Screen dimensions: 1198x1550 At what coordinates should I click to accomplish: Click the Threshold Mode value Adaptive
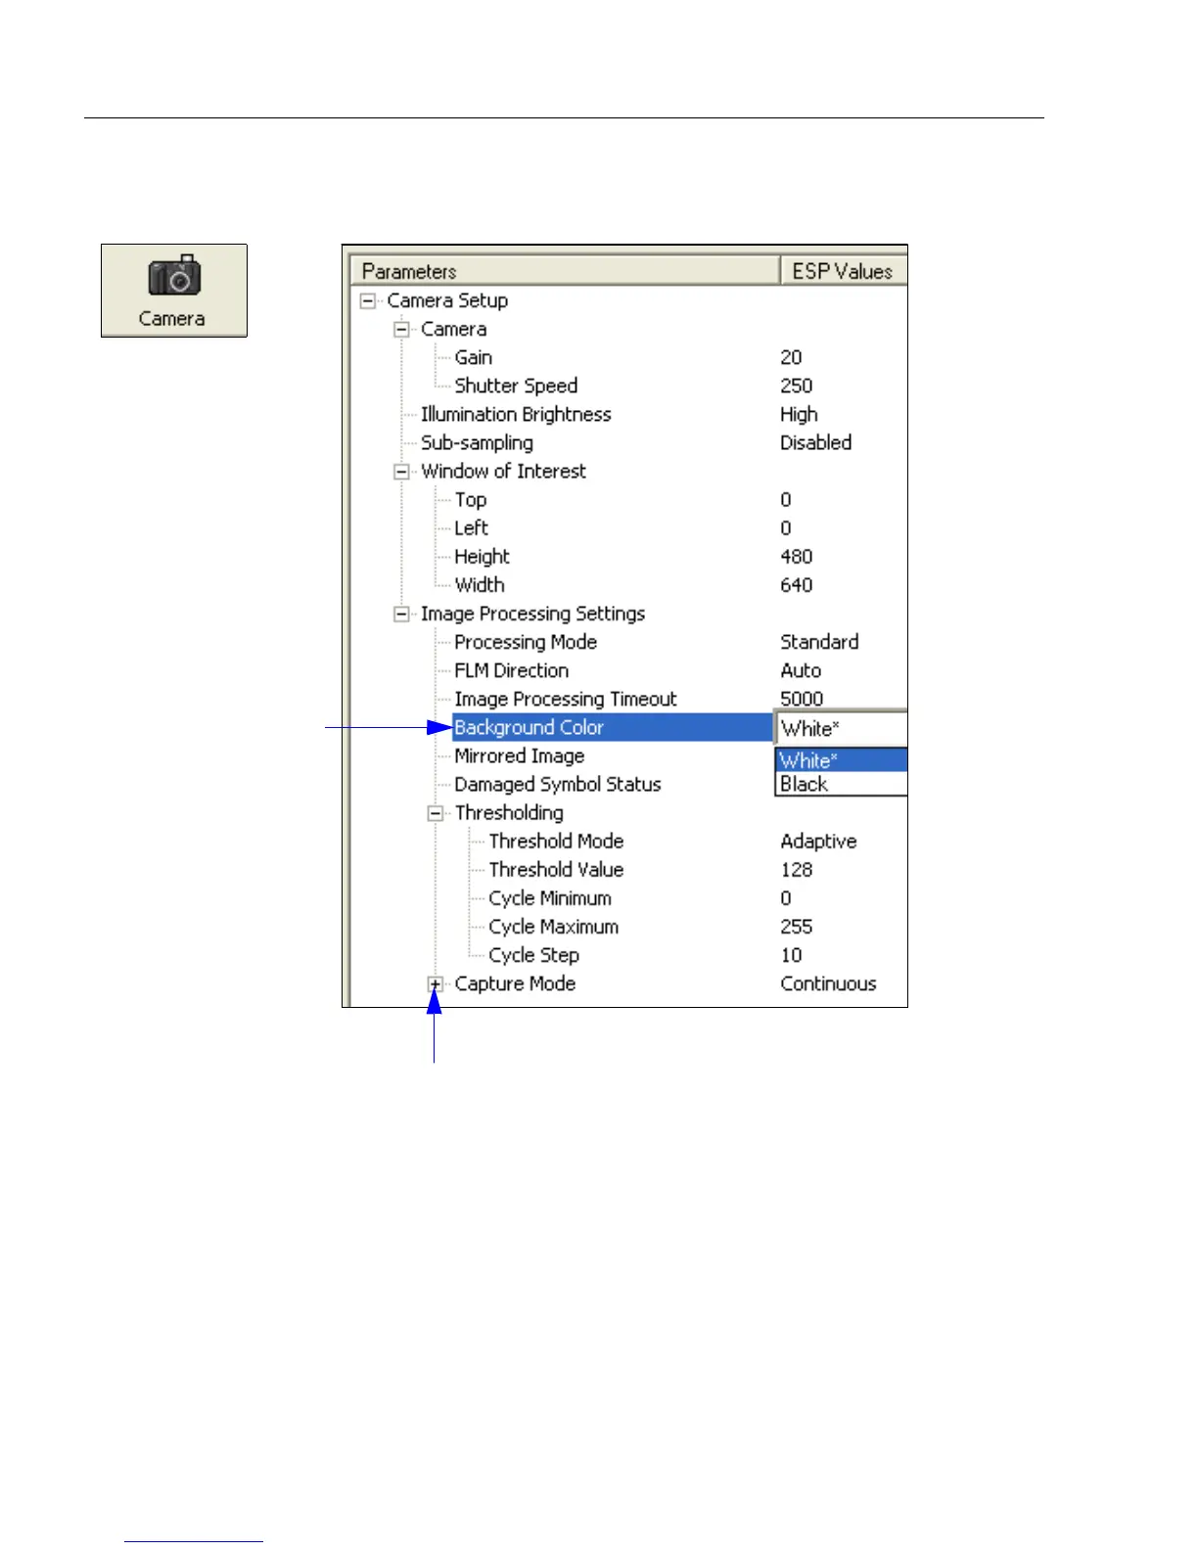pyautogui.click(x=818, y=842)
